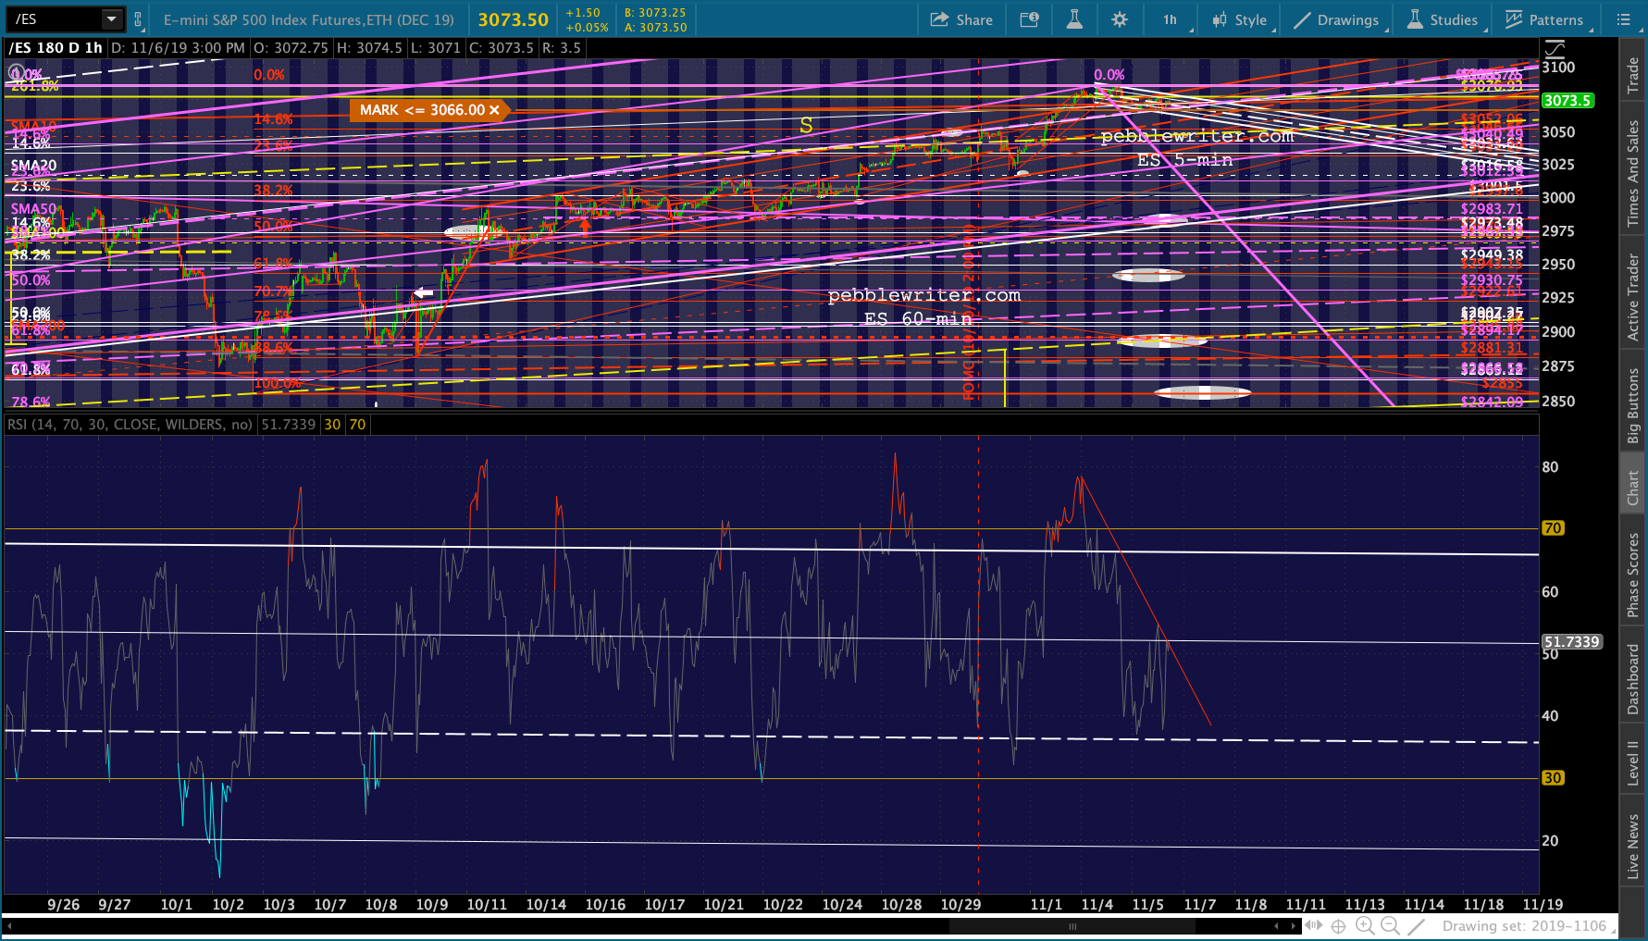Click the symbol link chain icon
This screenshot has height=941, width=1648.
[138, 19]
